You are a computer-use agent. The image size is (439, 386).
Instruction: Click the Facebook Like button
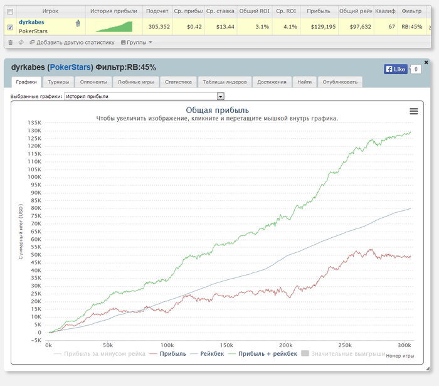pos(396,69)
